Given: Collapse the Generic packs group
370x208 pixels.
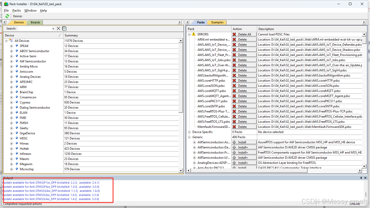Looking at the screenshot, I should [x=189, y=137].
